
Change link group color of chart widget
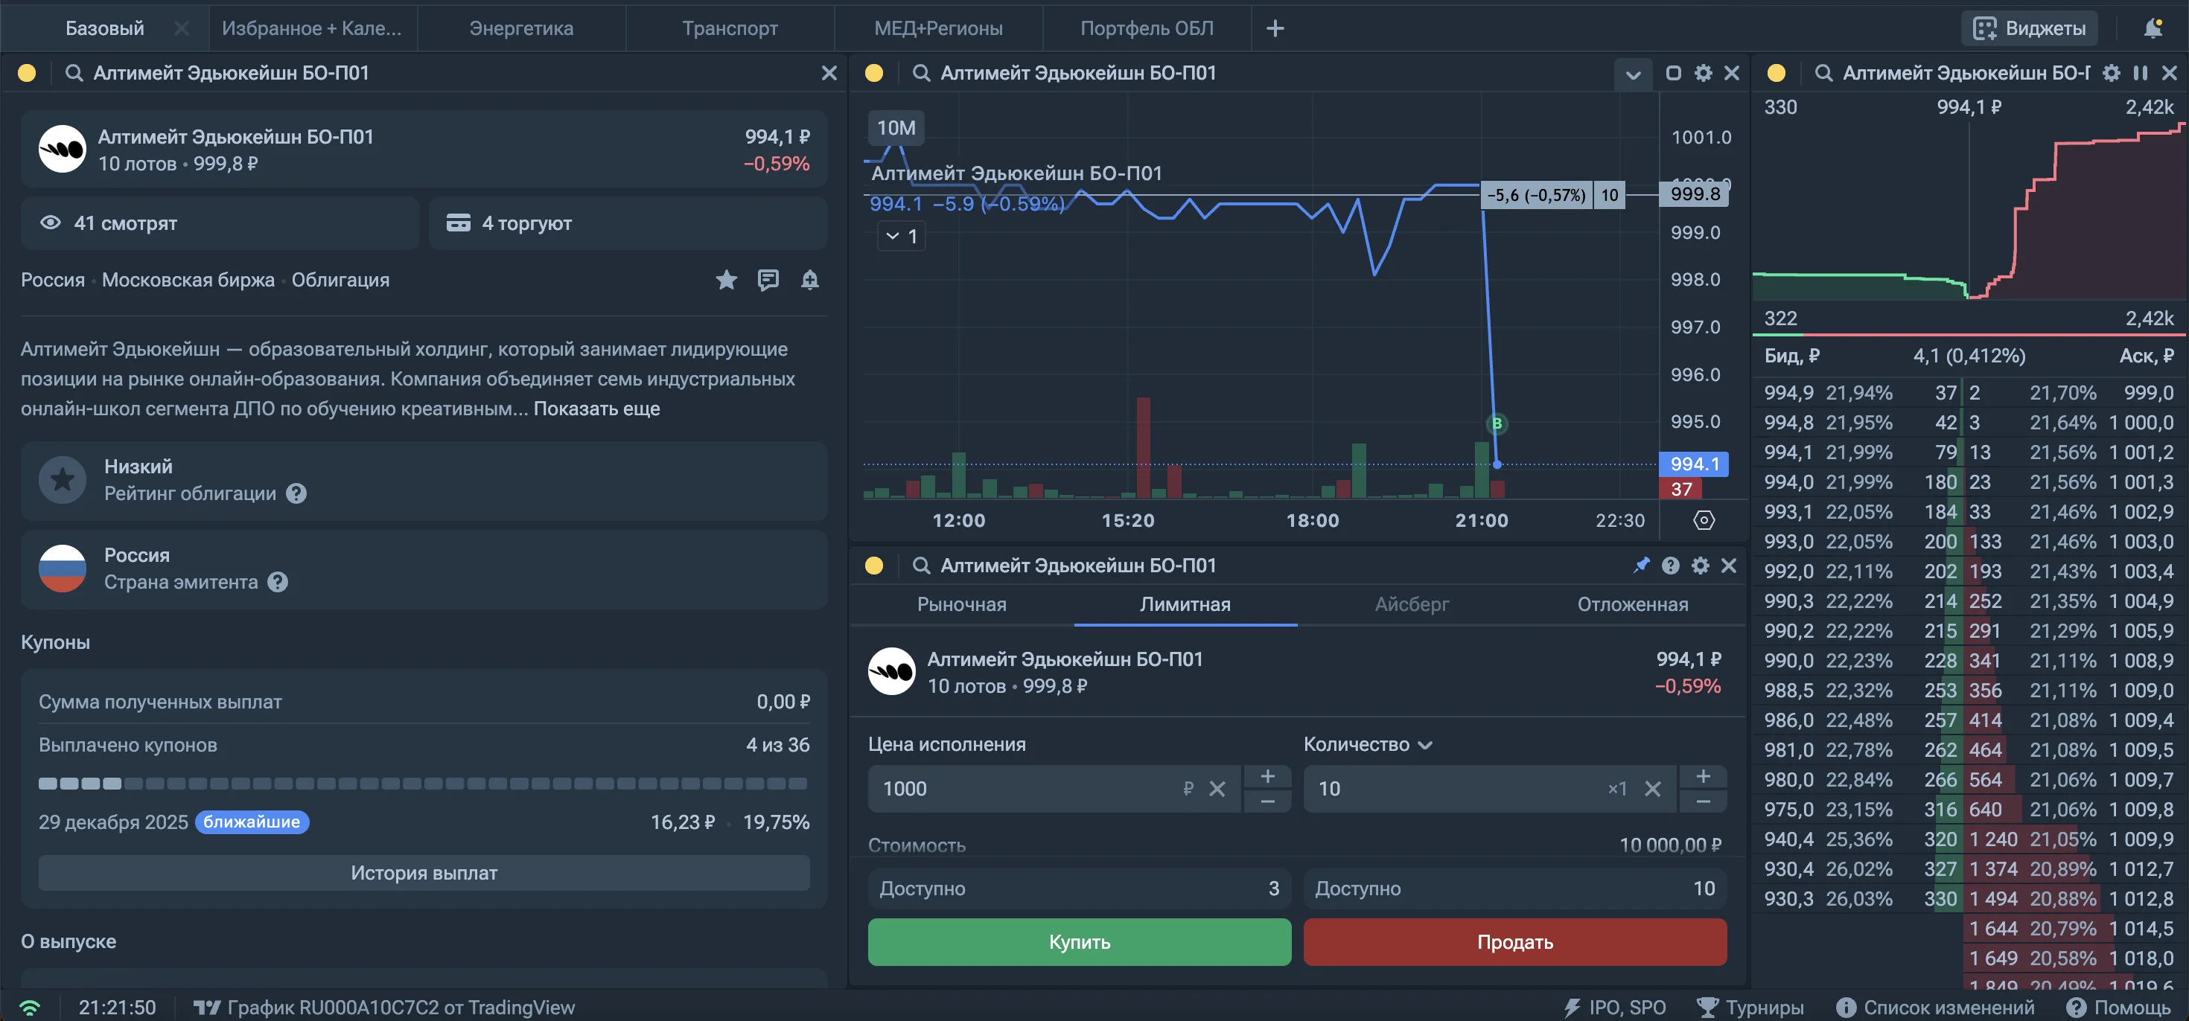[x=873, y=73]
